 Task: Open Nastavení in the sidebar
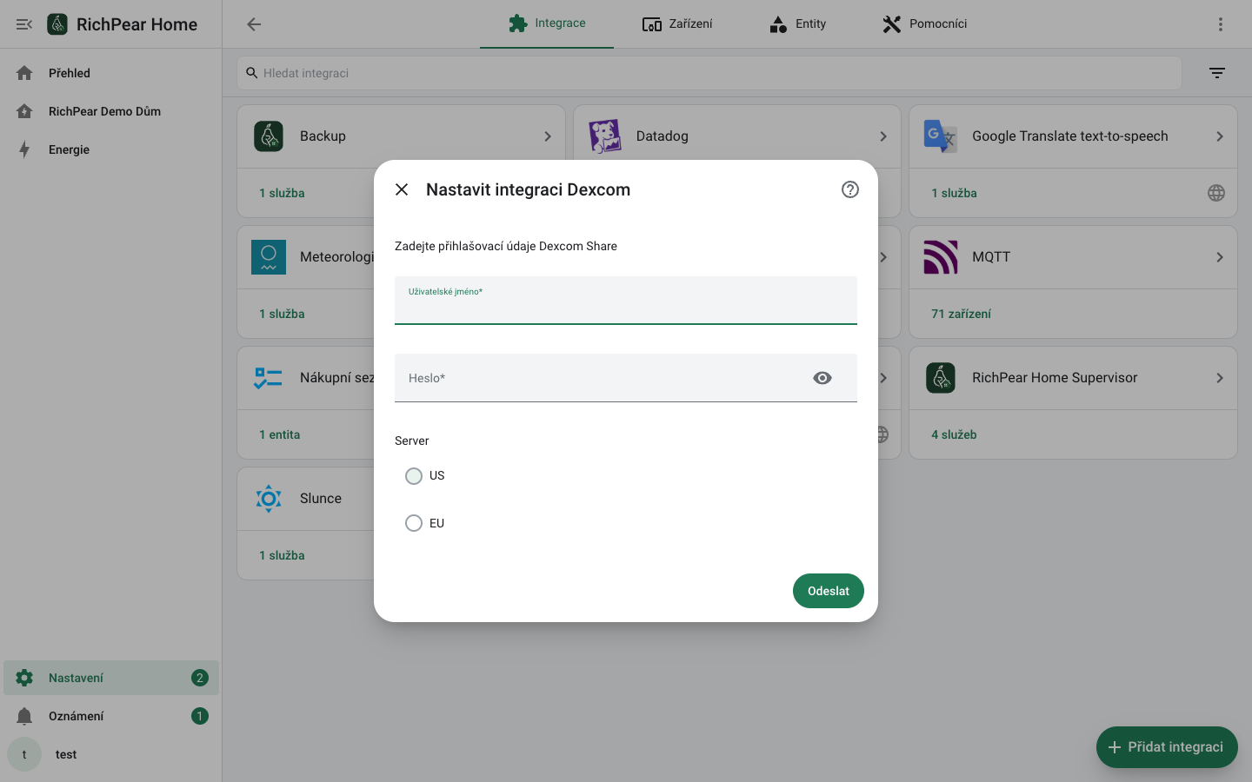coord(111,678)
